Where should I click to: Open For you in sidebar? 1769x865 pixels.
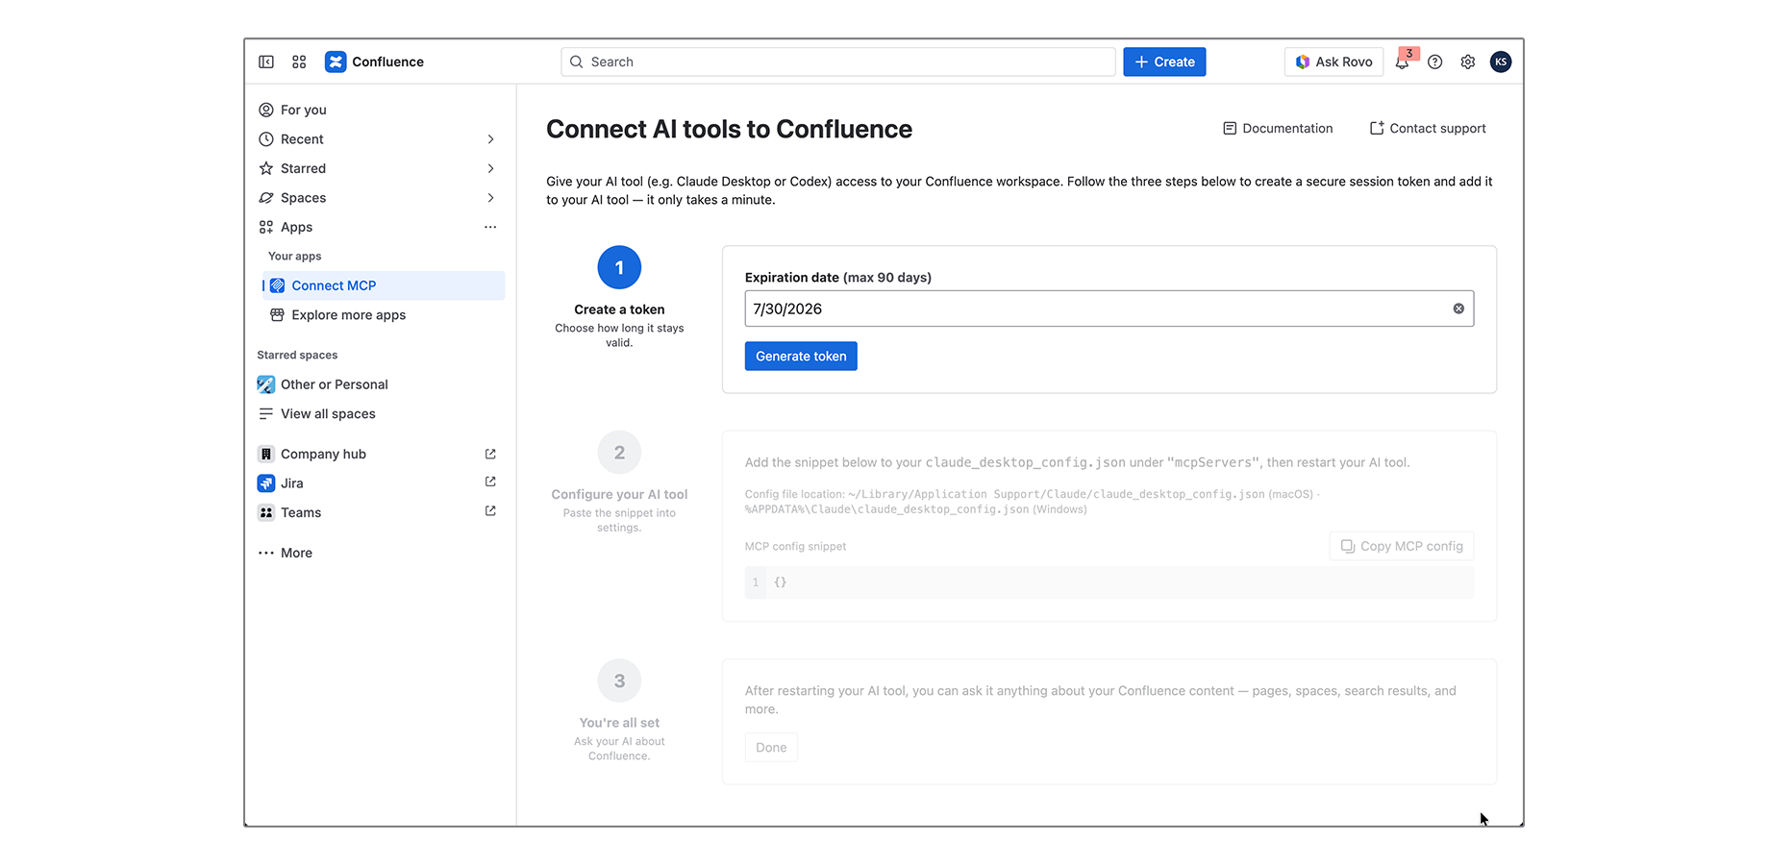(303, 110)
